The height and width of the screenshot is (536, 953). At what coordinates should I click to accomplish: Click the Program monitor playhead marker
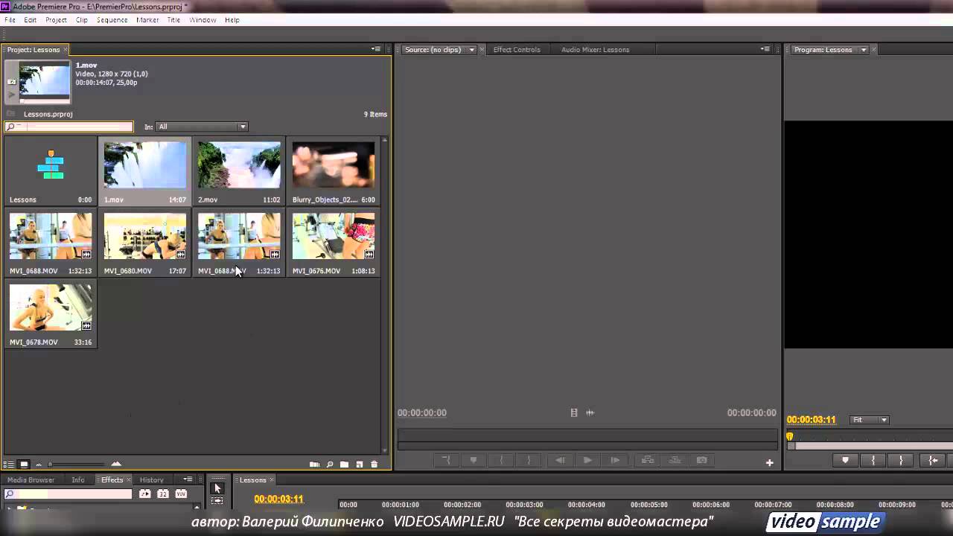790,437
